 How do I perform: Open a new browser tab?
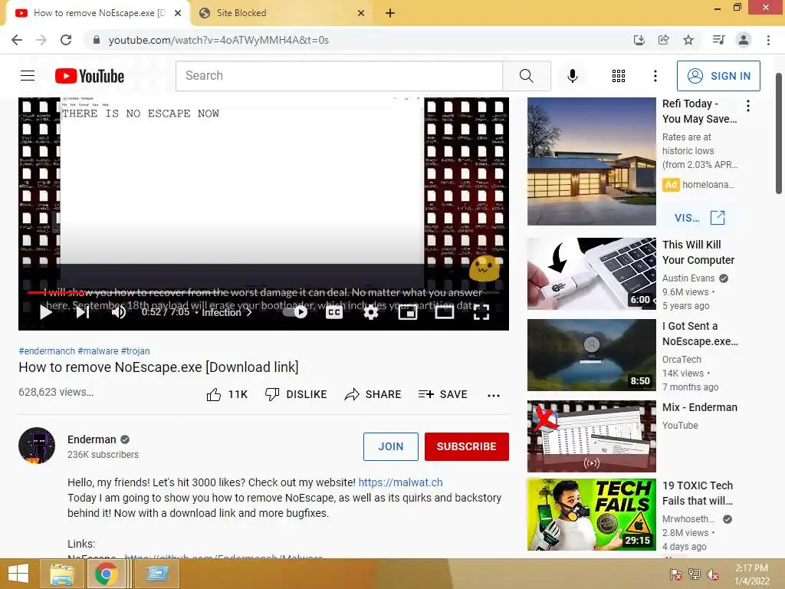tap(390, 13)
